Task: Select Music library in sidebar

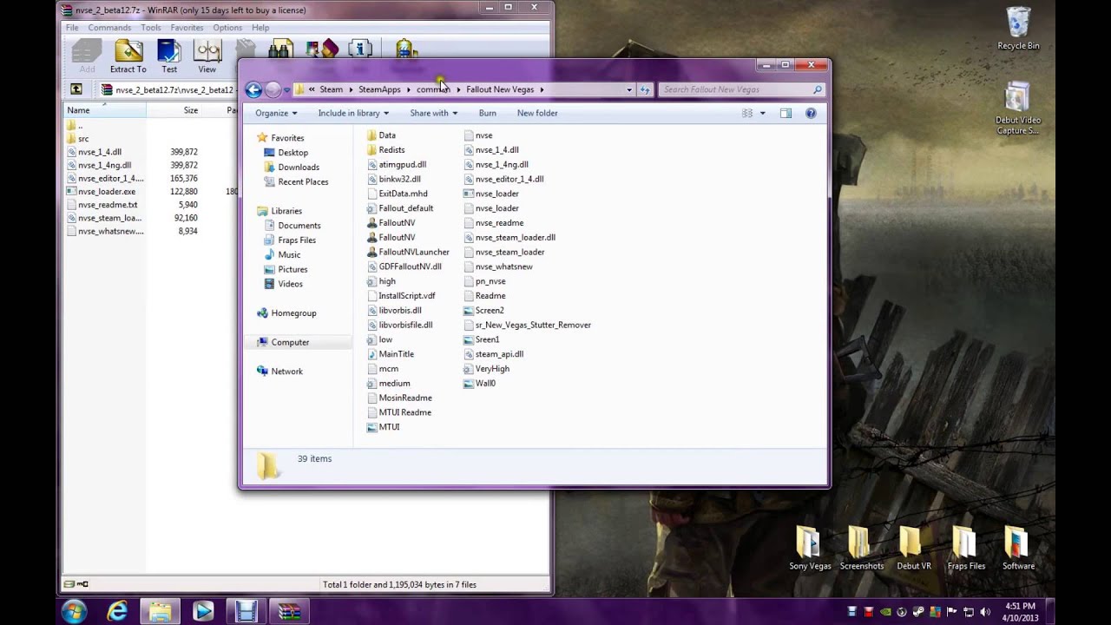Action: coord(282,255)
